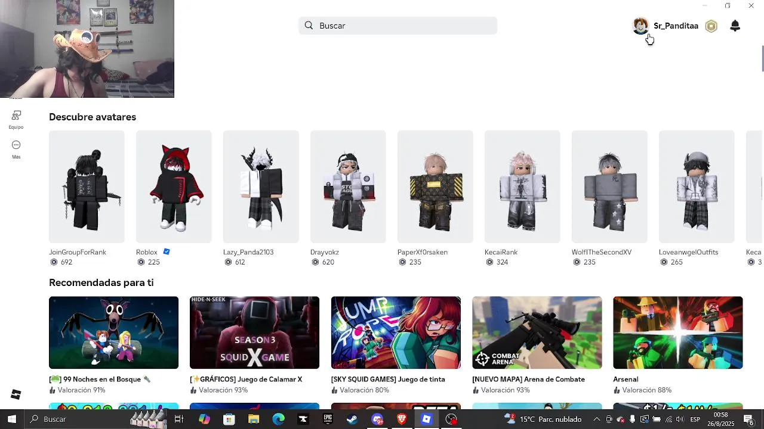Open the KecaiRank avatar thumbnail

click(522, 186)
